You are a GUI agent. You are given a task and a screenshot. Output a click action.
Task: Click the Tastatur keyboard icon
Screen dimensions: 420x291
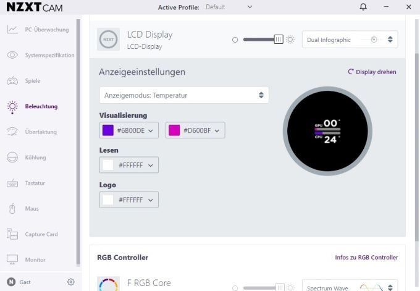click(x=12, y=183)
